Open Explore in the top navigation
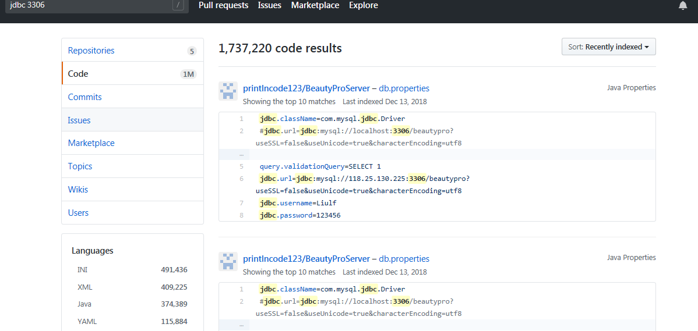 pos(364,5)
